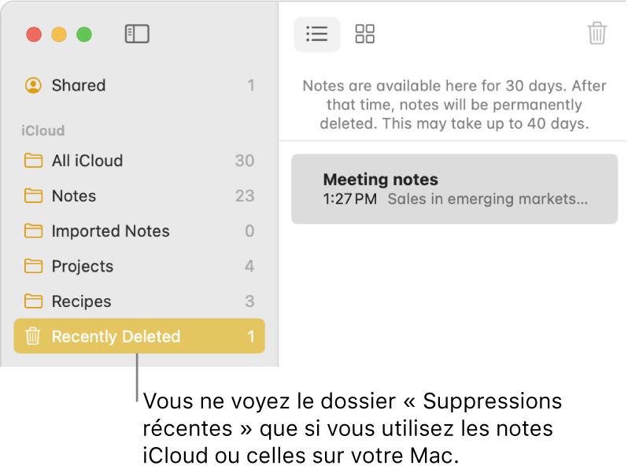Select the Recently Deleted folder
Screen dimensions: 628x473
pos(116,337)
